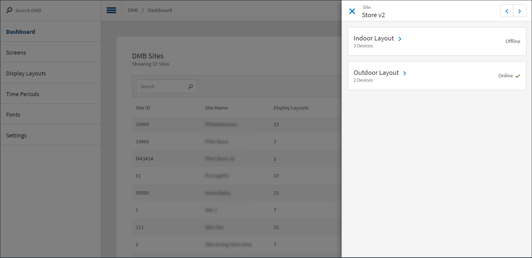Screen dimensions: 532x258
Task: Go to next site using right arrow
Action: [520, 11]
